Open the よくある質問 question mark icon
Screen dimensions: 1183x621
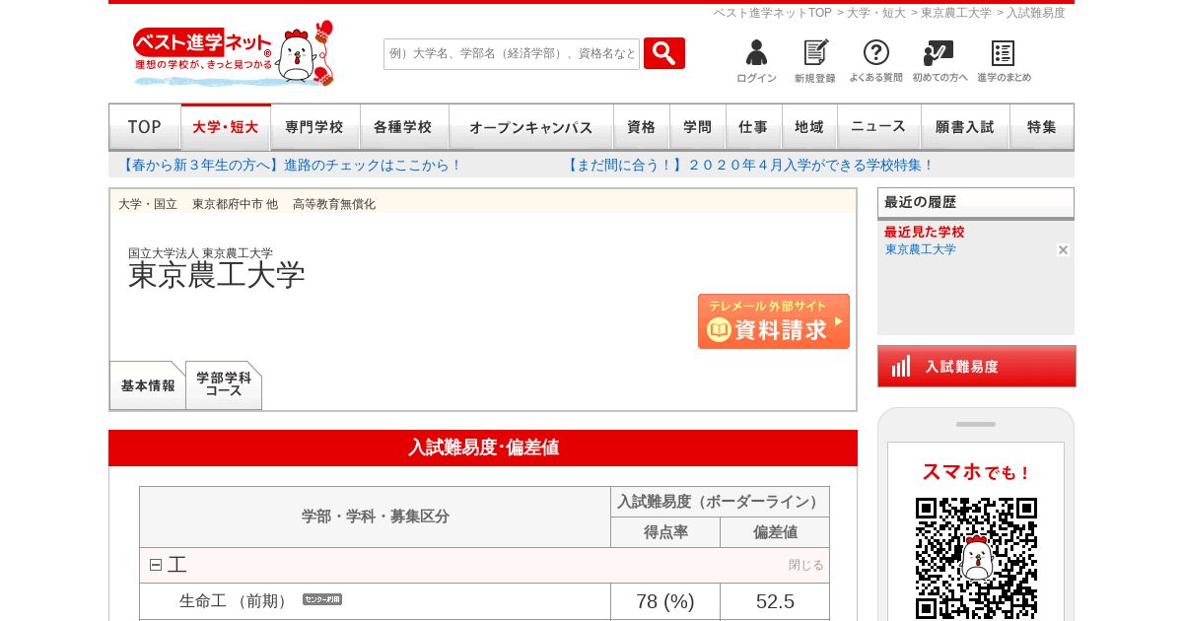coord(875,61)
